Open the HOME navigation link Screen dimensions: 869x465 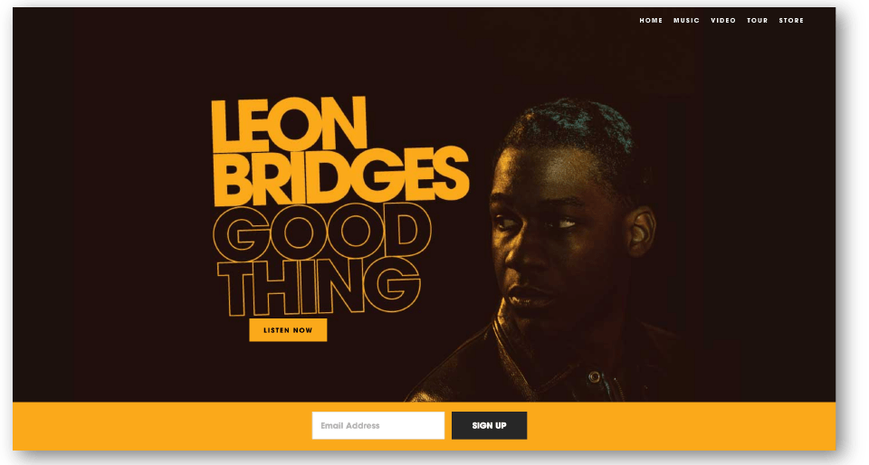click(651, 21)
